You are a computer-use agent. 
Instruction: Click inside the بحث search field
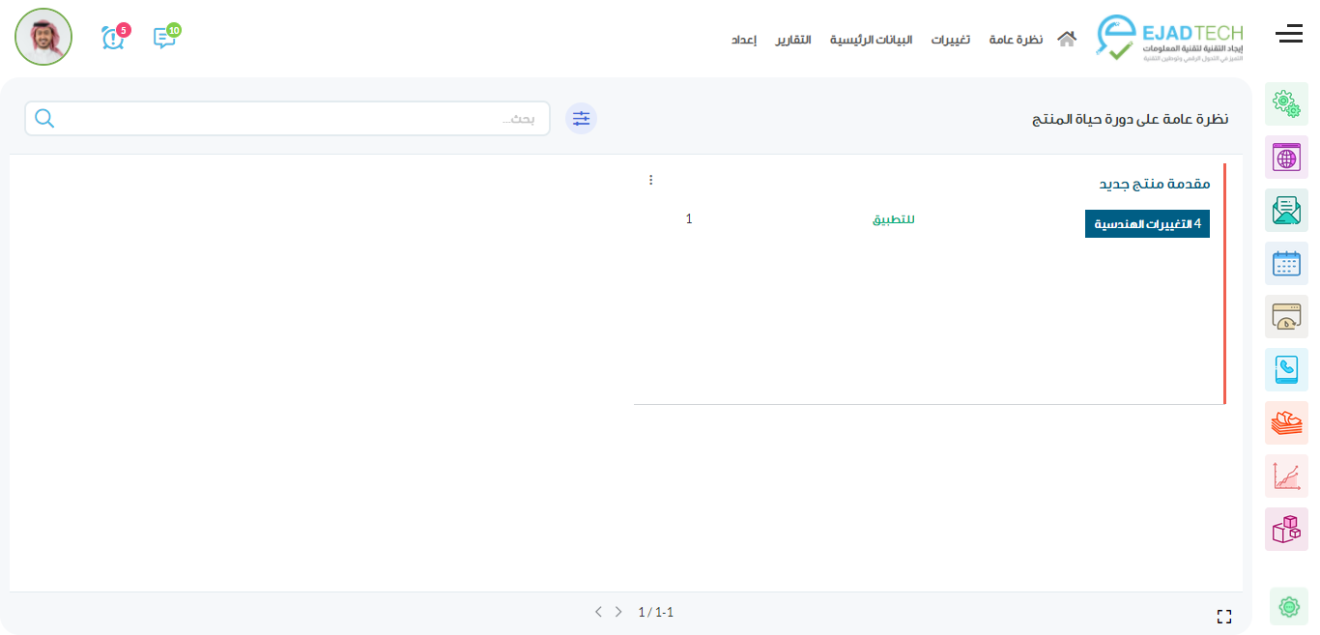point(290,118)
